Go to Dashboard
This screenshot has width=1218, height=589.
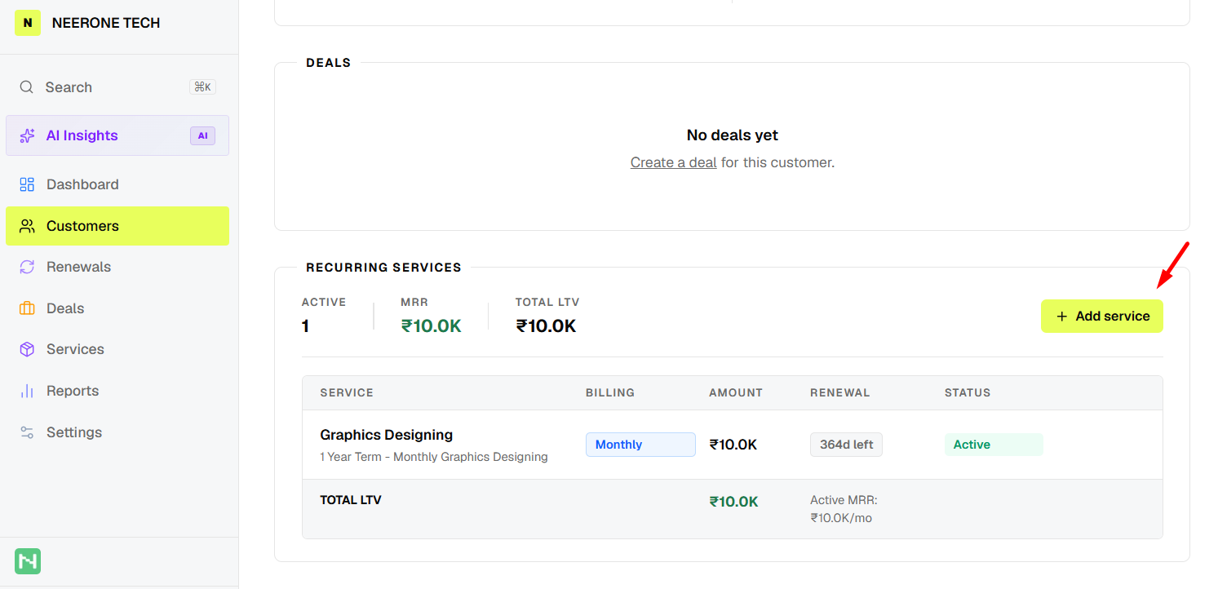coord(117,184)
